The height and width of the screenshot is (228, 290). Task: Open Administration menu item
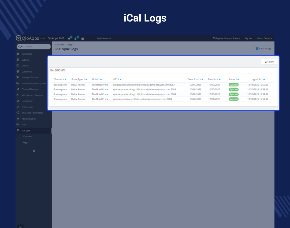(29, 119)
